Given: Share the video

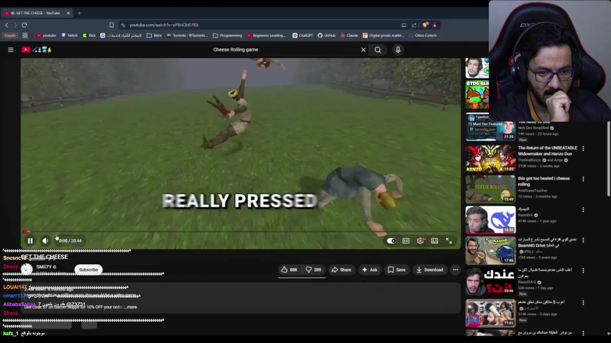Looking at the screenshot, I should coord(341,270).
